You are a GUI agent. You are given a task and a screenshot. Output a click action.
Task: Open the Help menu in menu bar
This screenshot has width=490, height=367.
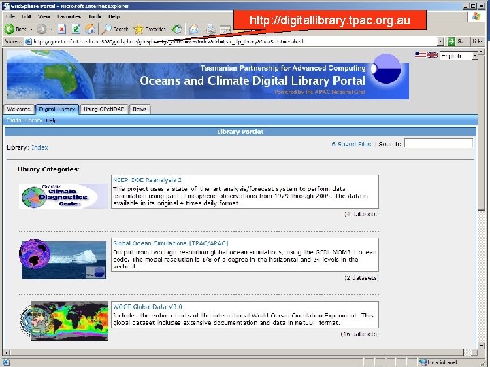(x=114, y=16)
